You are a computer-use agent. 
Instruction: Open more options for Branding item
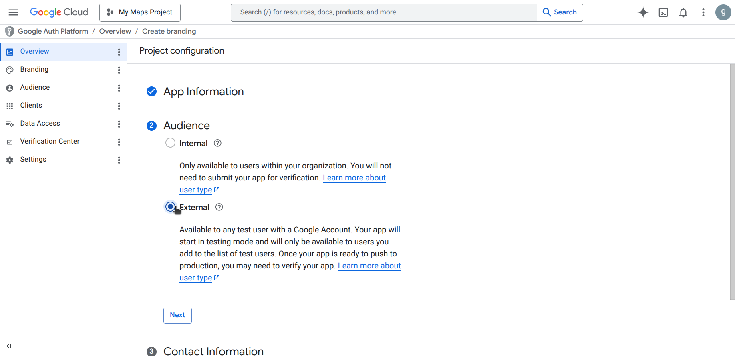[119, 70]
